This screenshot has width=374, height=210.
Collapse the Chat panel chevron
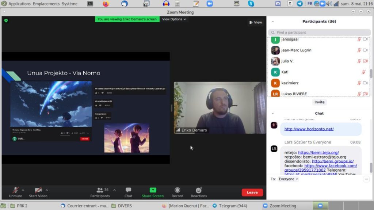[272, 113]
